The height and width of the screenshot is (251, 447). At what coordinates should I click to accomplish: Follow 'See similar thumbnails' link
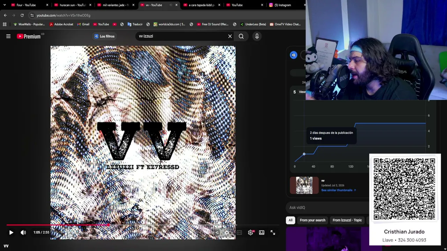click(x=338, y=190)
